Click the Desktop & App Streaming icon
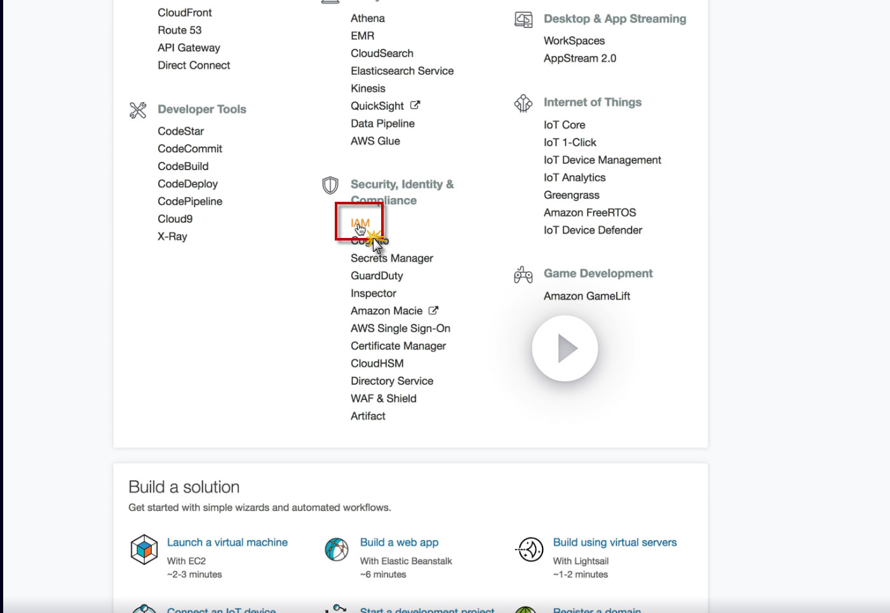The height and width of the screenshot is (613, 890). [523, 20]
